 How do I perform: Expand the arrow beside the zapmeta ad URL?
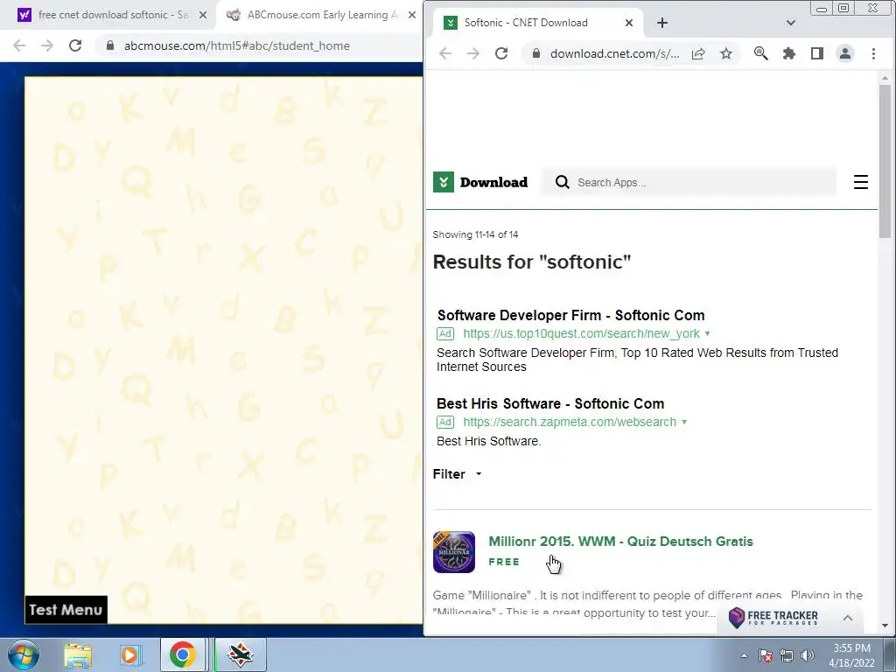click(x=684, y=422)
